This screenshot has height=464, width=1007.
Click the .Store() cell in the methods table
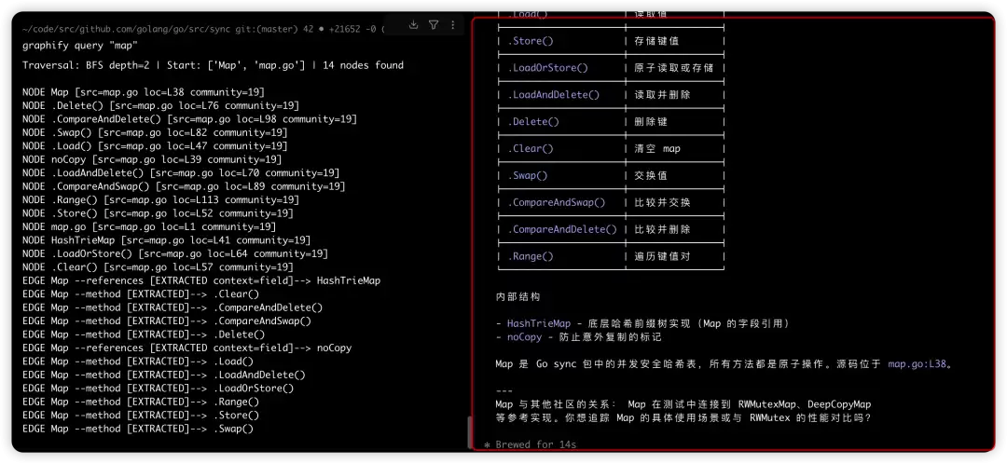[x=531, y=41]
